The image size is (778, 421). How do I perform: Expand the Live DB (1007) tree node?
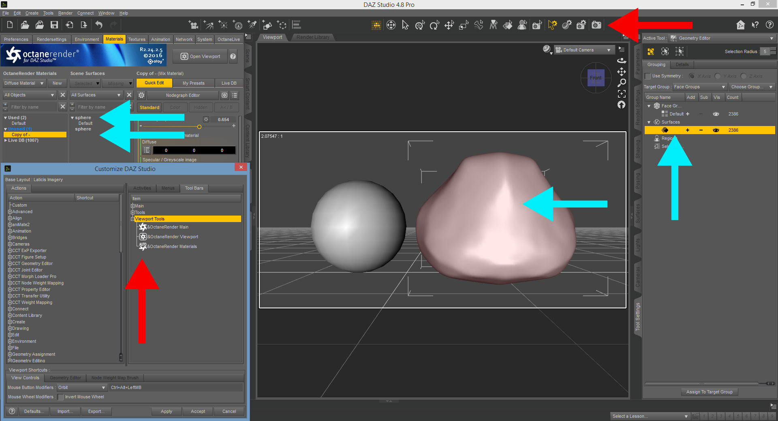coord(6,140)
